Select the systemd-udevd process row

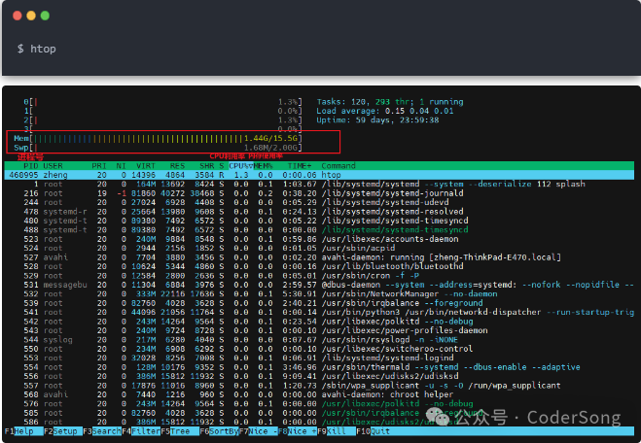click(319, 202)
